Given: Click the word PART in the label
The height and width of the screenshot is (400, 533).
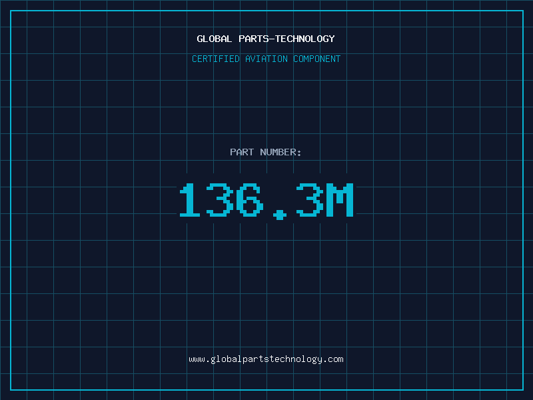Looking at the screenshot, I should coord(242,153).
